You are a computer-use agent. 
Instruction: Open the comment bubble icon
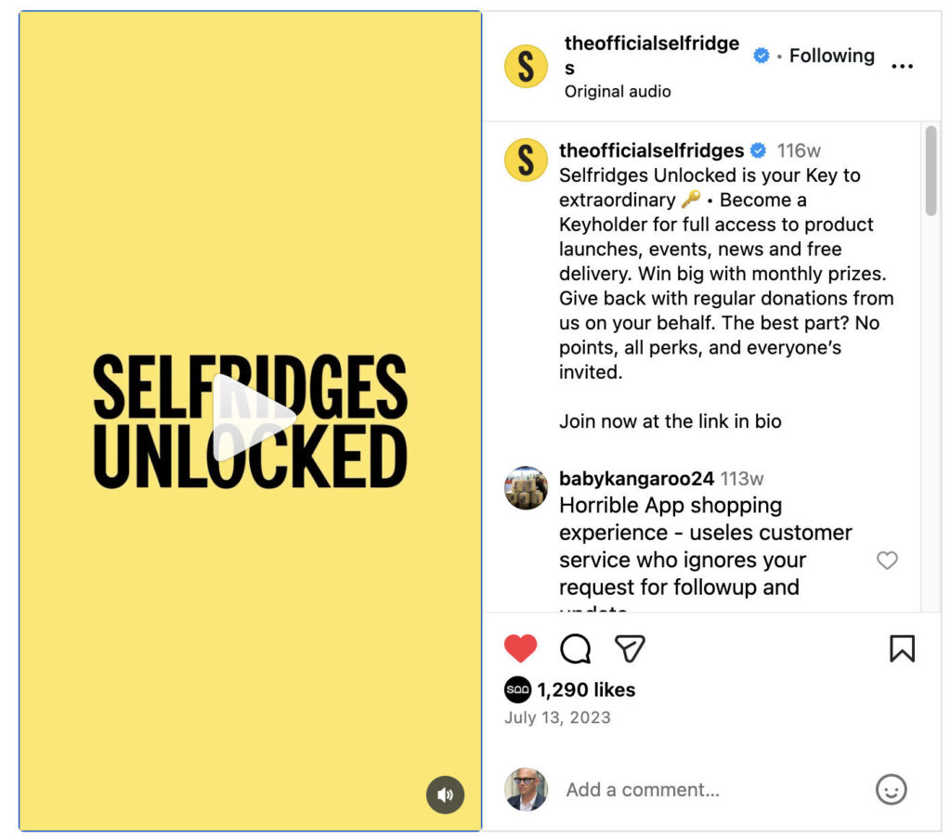point(576,648)
